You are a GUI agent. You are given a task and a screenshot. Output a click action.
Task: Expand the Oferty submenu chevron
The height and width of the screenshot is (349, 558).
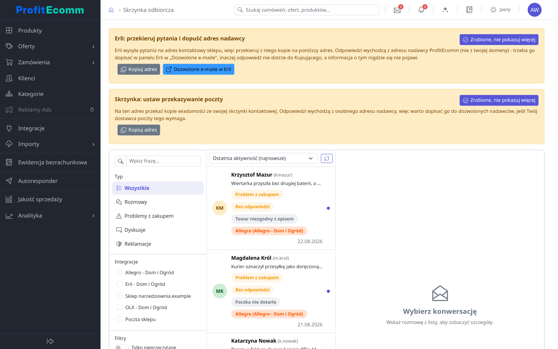(x=93, y=47)
